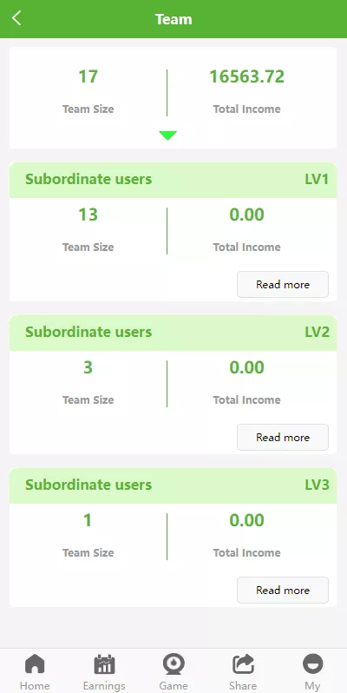
Task: Click the 16563.72 total income value
Action: pos(246,76)
